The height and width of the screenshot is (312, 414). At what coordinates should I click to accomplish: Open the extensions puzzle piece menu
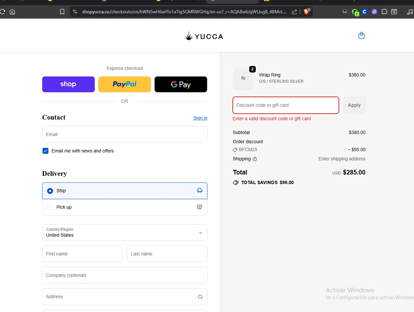tap(384, 12)
